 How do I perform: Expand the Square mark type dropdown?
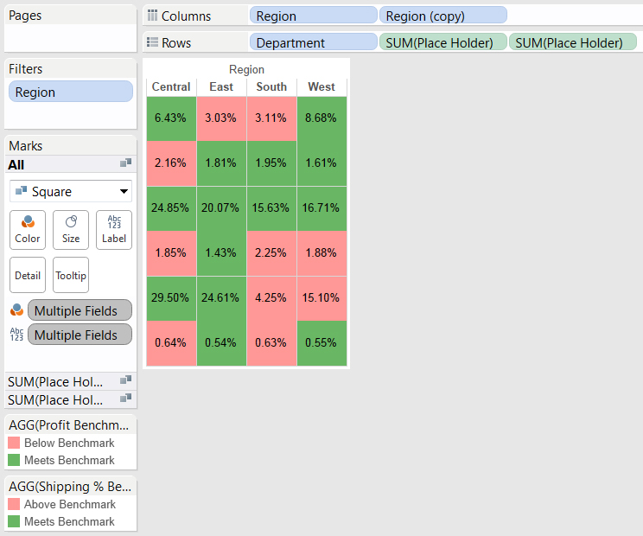pos(71,191)
